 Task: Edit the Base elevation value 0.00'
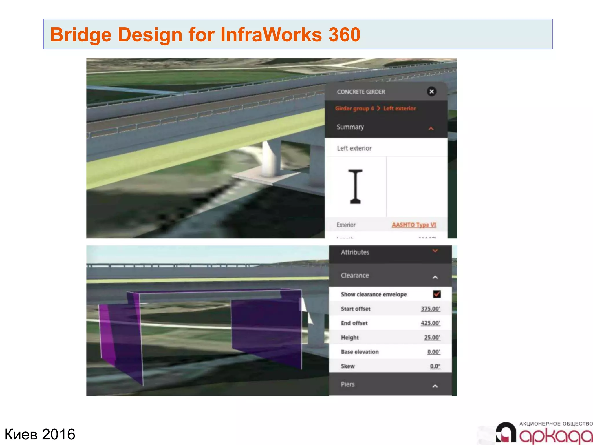tap(434, 352)
